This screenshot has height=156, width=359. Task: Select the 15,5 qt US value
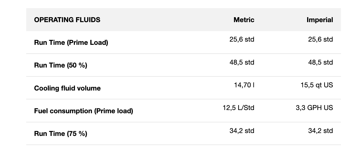click(316, 85)
